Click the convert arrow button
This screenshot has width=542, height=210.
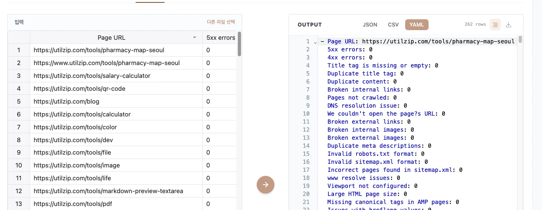tap(266, 185)
